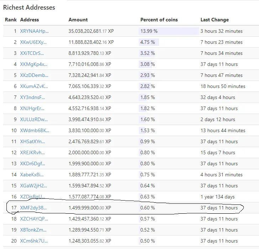
Task: Click last change '32 days 4 hours'
Action: [x=218, y=97]
